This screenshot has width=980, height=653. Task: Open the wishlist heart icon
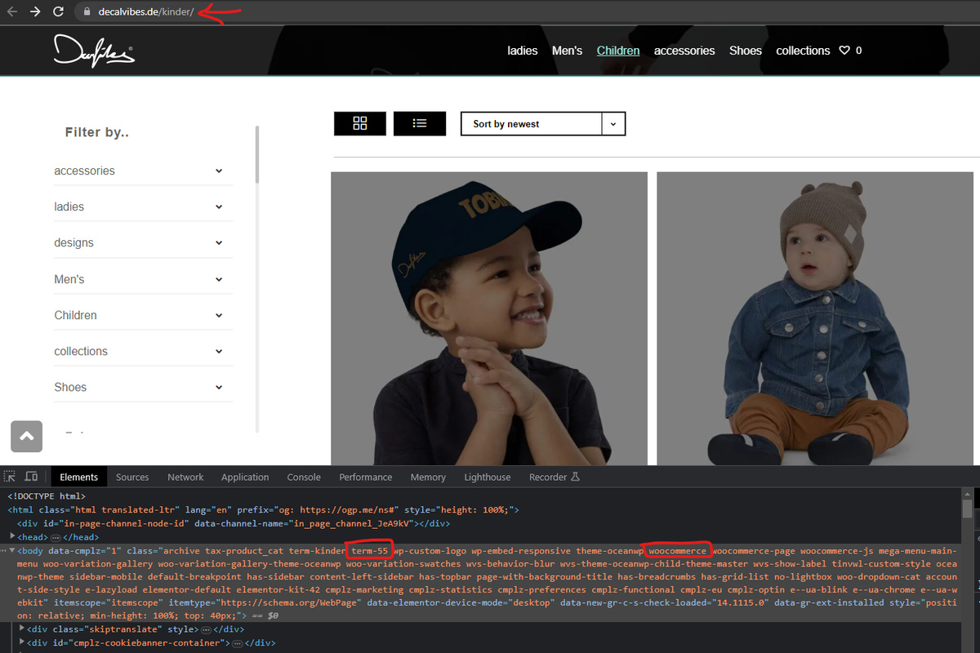(x=846, y=51)
